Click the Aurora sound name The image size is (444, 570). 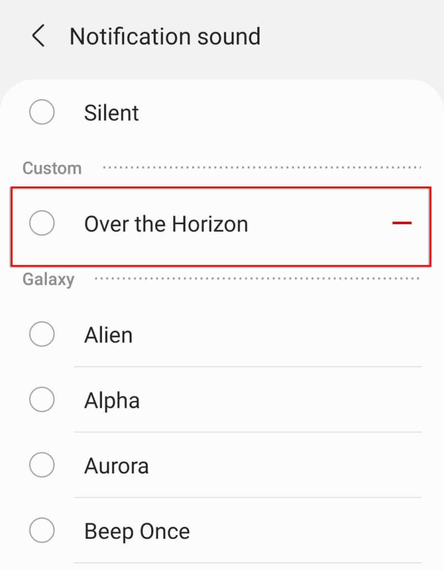(116, 466)
